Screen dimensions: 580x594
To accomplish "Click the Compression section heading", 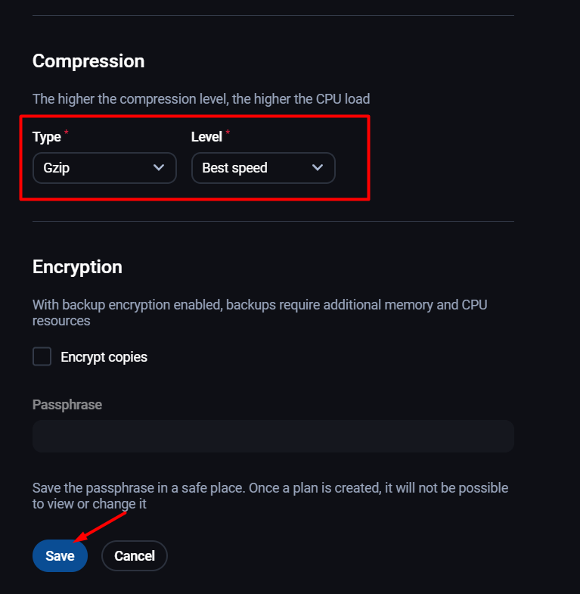I will coord(88,61).
